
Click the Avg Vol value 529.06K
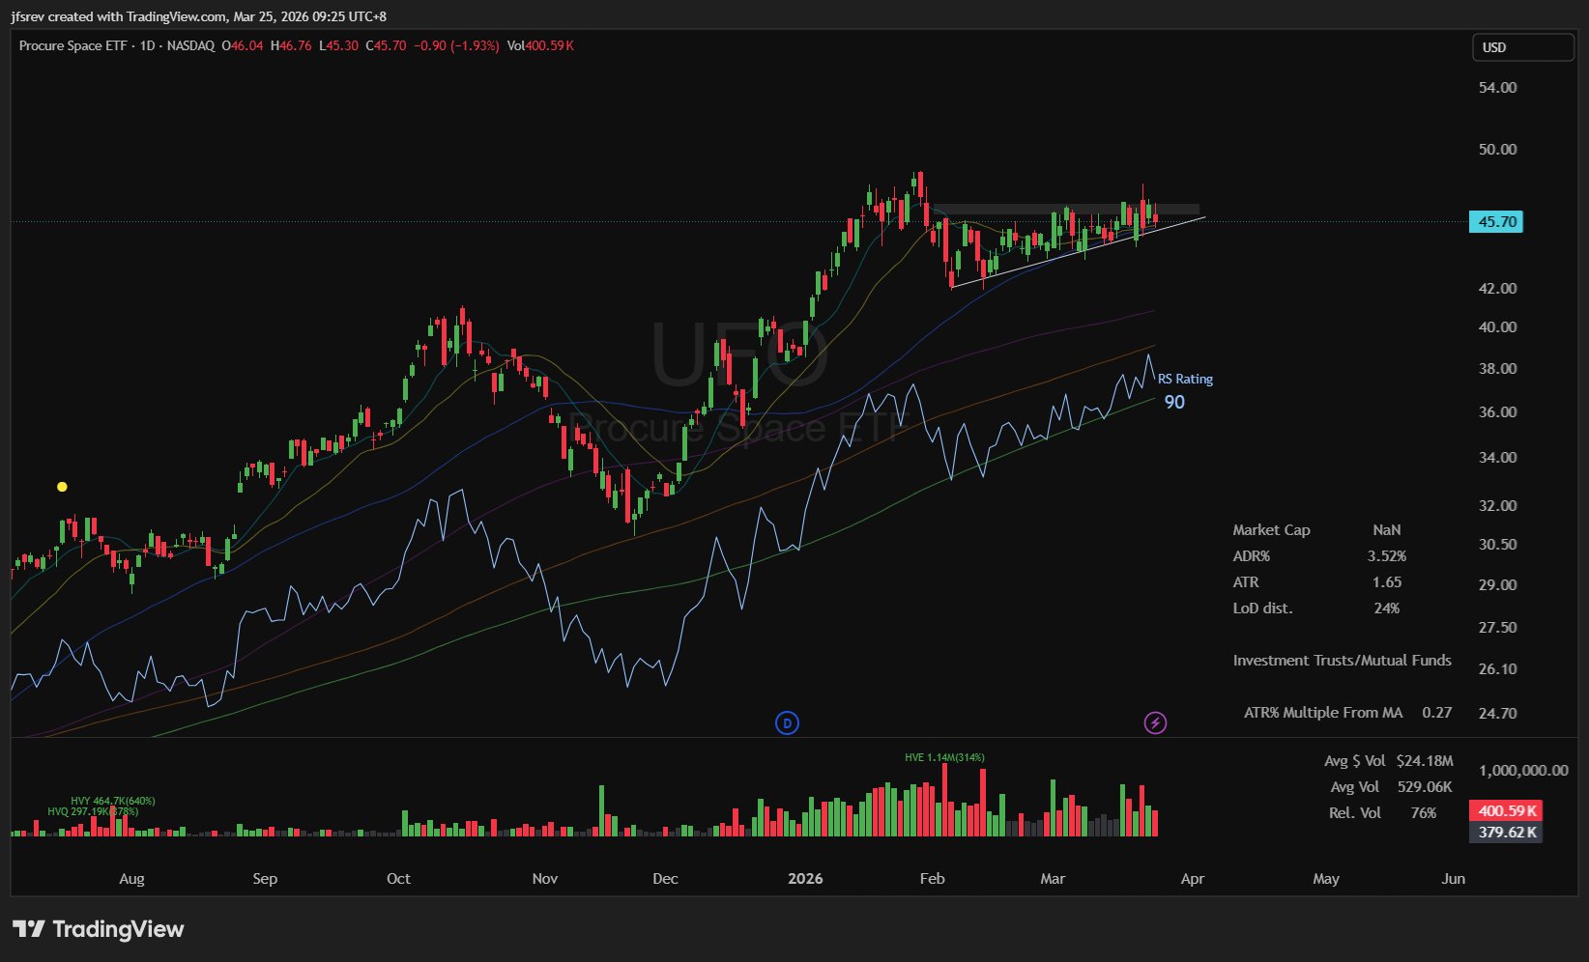point(1425,786)
